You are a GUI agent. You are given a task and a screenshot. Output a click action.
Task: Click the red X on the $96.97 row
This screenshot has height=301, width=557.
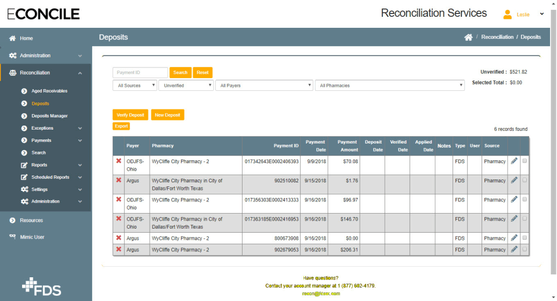(x=119, y=199)
